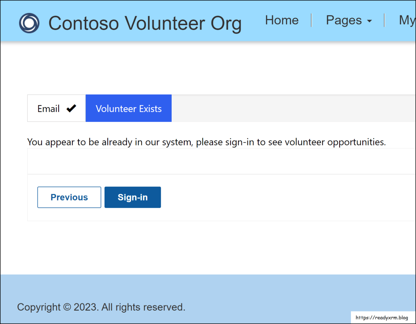Click the blank light-blue footer area above Copyright
416x324 pixels.
click(203, 286)
